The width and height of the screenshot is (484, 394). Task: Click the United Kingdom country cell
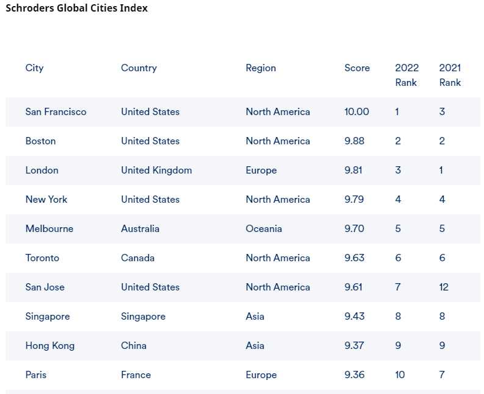(156, 171)
